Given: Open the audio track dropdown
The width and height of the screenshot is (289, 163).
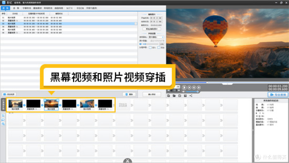Looking at the screenshot, I should [156, 37].
